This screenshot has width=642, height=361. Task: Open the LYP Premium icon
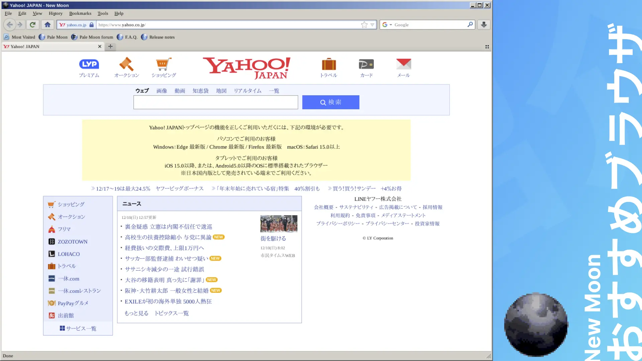click(x=89, y=64)
